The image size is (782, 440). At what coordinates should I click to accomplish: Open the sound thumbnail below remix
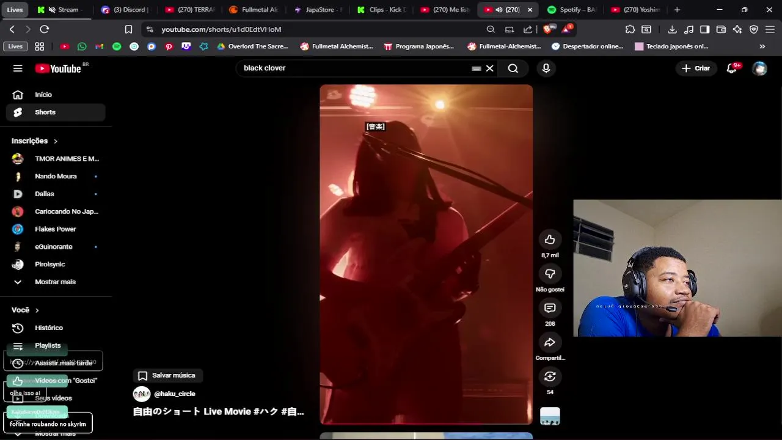pyautogui.click(x=550, y=416)
